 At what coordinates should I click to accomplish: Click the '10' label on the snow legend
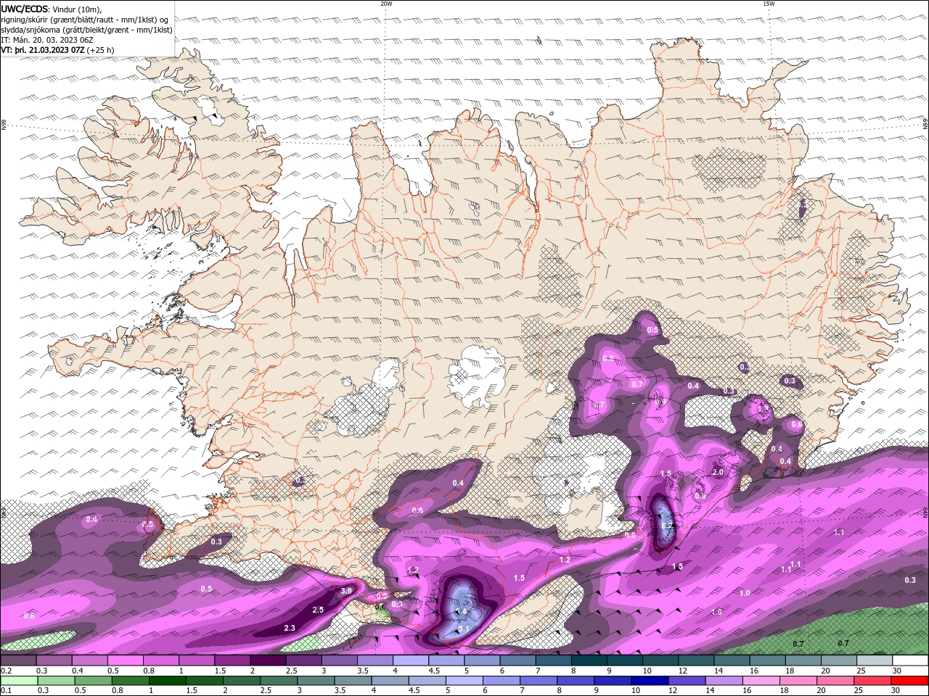click(647, 671)
